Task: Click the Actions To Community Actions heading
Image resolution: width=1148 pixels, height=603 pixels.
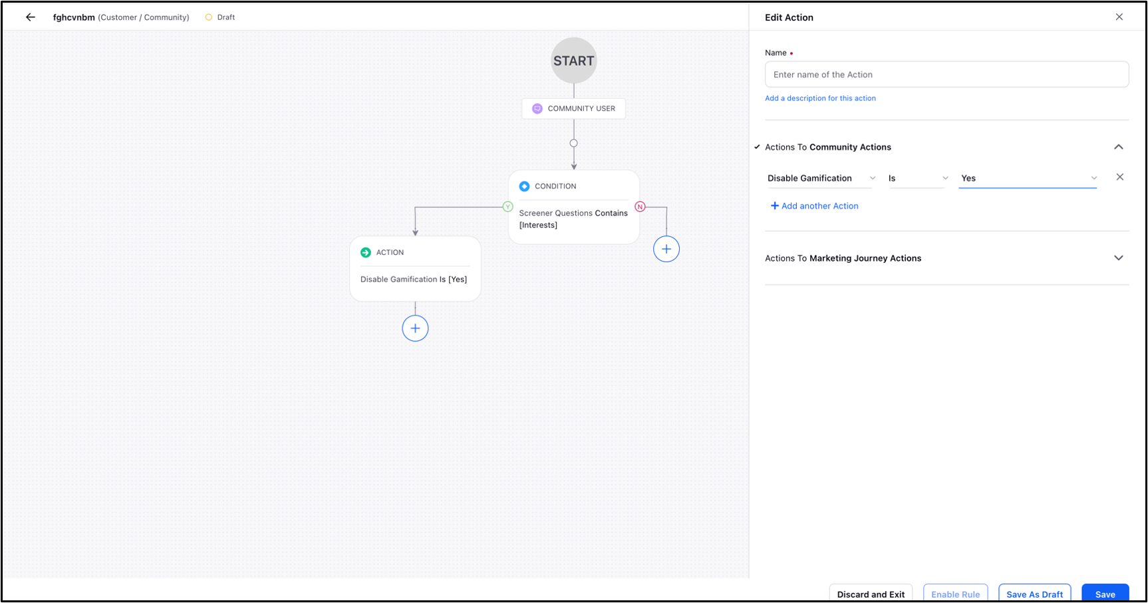Action: [x=828, y=147]
